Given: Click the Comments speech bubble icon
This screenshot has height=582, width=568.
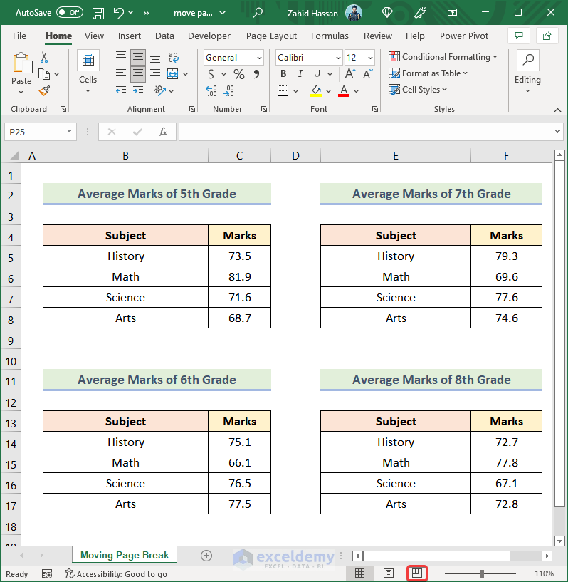Looking at the screenshot, I should coord(519,36).
